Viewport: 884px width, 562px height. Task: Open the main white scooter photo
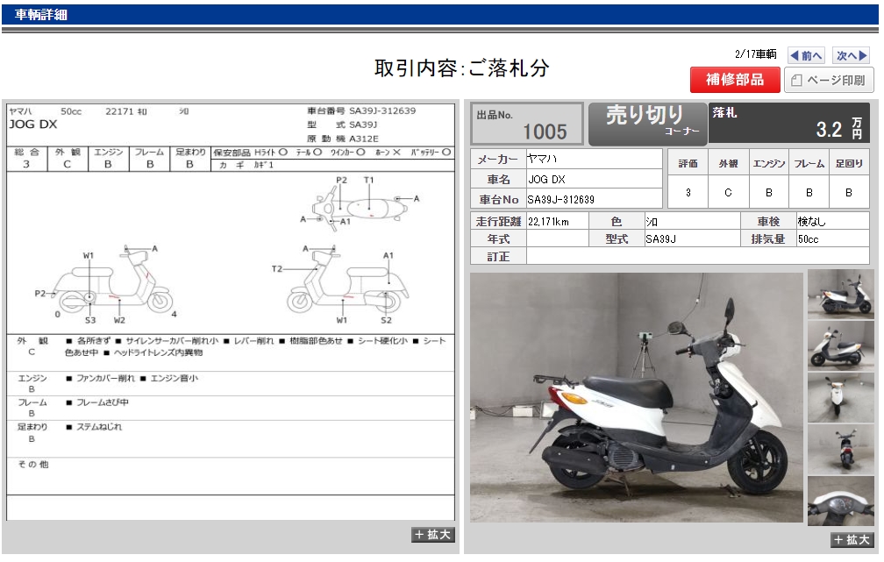[x=636, y=397]
